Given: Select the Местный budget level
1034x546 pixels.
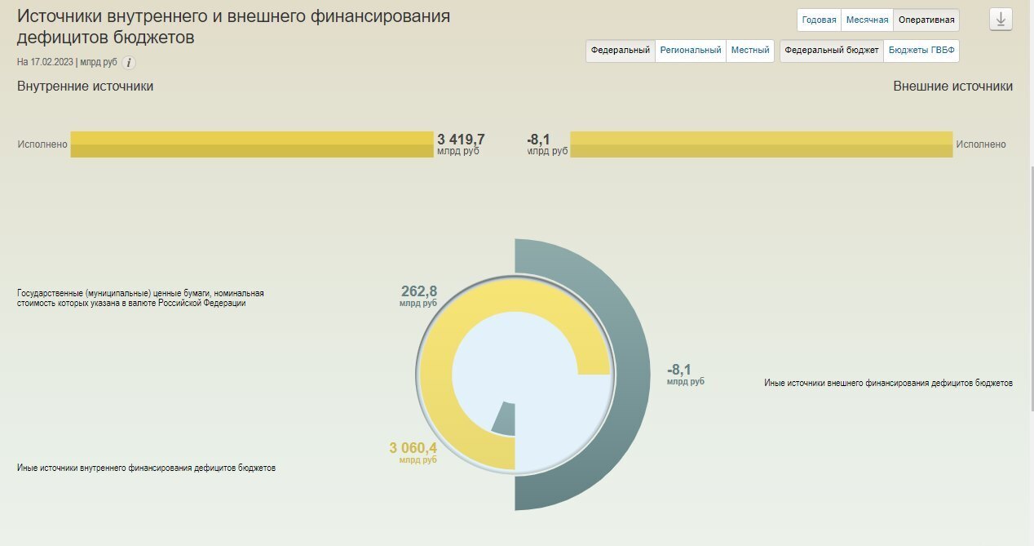Looking at the screenshot, I should [751, 50].
